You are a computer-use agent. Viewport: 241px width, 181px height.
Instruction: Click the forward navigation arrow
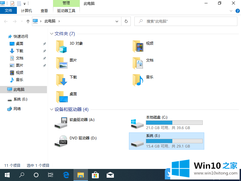point(14,21)
